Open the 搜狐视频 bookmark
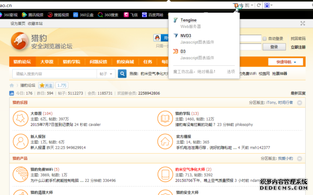Viewport: 313px width, 195px height. pyautogui.click(x=58, y=15)
